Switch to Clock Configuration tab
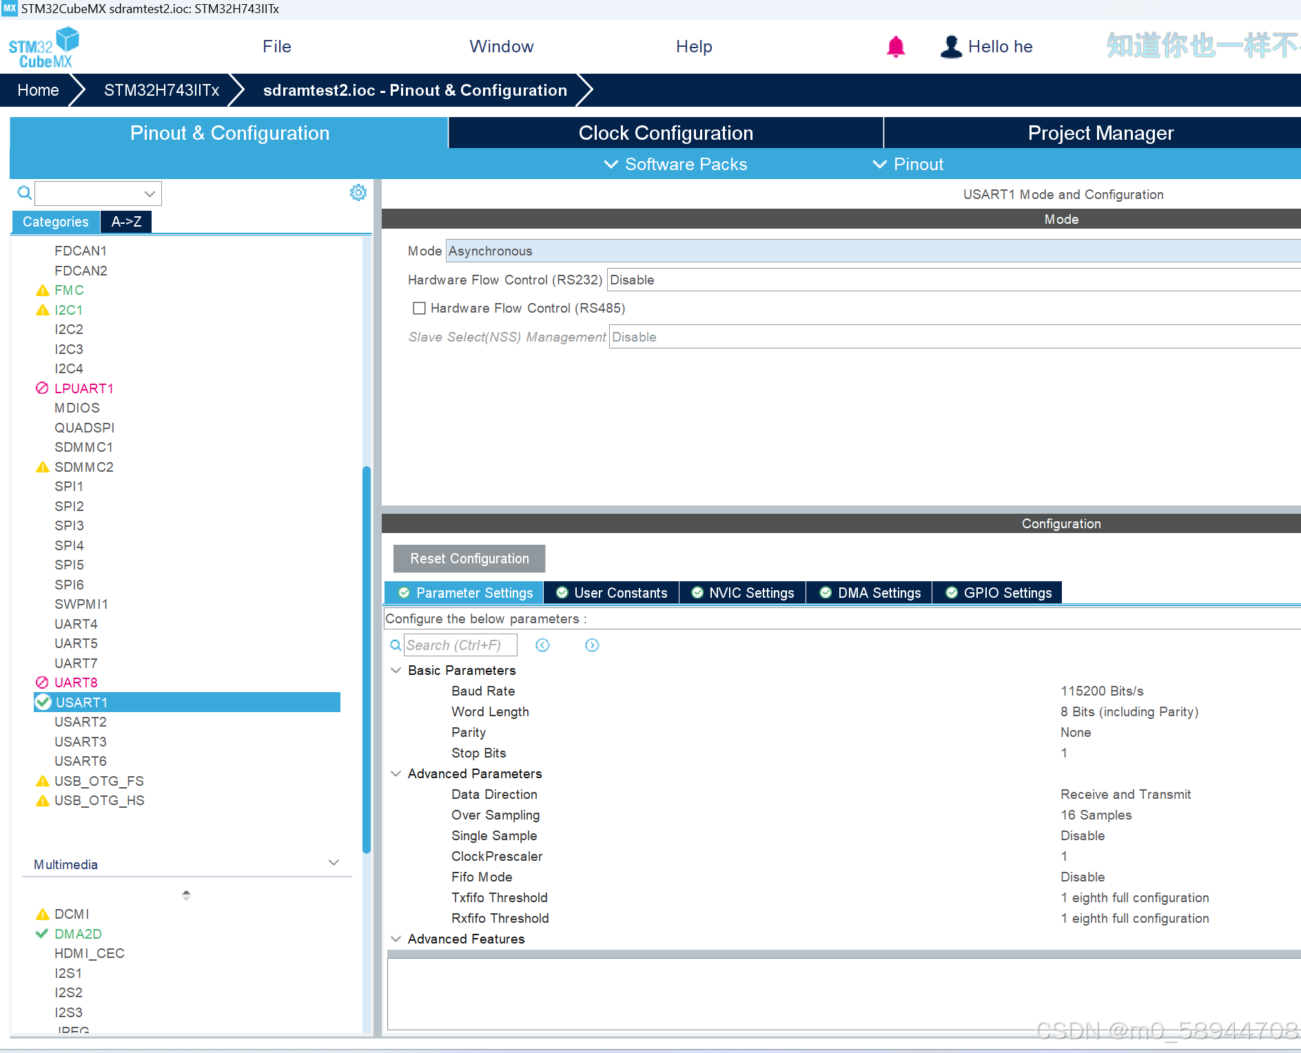Viewport: 1301px width, 1053px height. [x=666, y=133]
